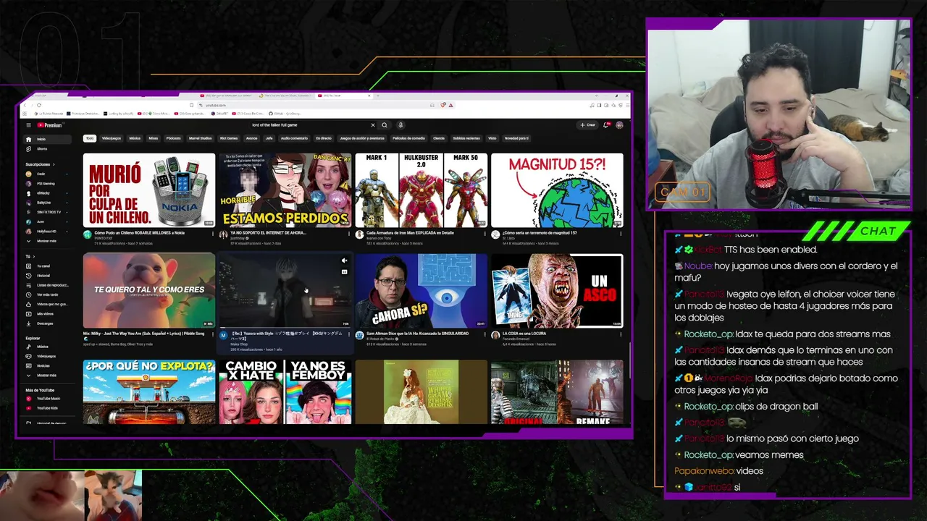Play the ¿AHORA SÍ? singularity thumbnail
Image resolution: width=927 pixels, height=521 pixels.
tap(421, 291)
